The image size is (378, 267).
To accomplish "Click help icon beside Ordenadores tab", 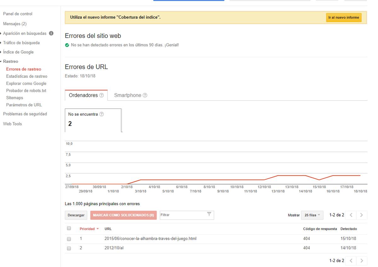I will pyautogui.click(x=101, y=95).
